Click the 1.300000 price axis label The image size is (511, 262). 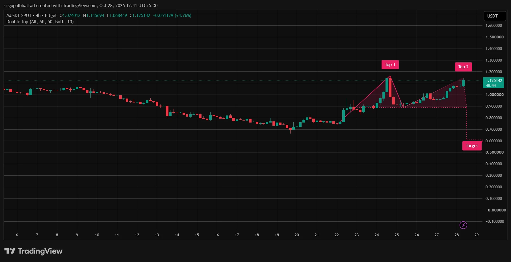tap(494, 60)
